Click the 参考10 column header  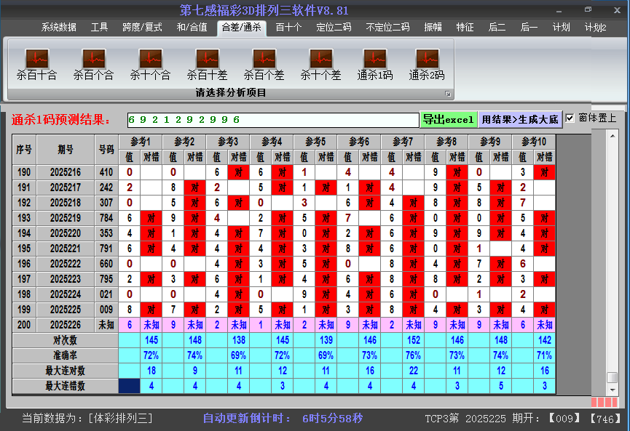[534, 142]
